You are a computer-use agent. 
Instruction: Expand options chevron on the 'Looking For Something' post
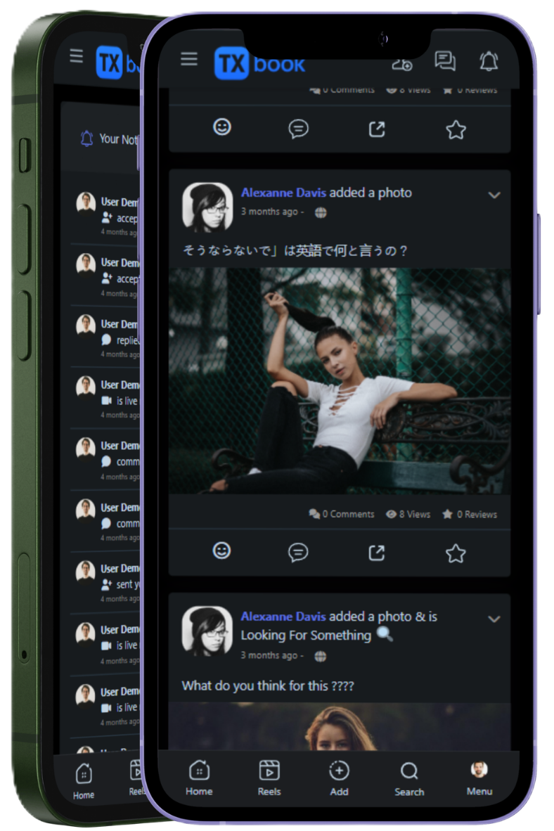[x=494, y=619]
